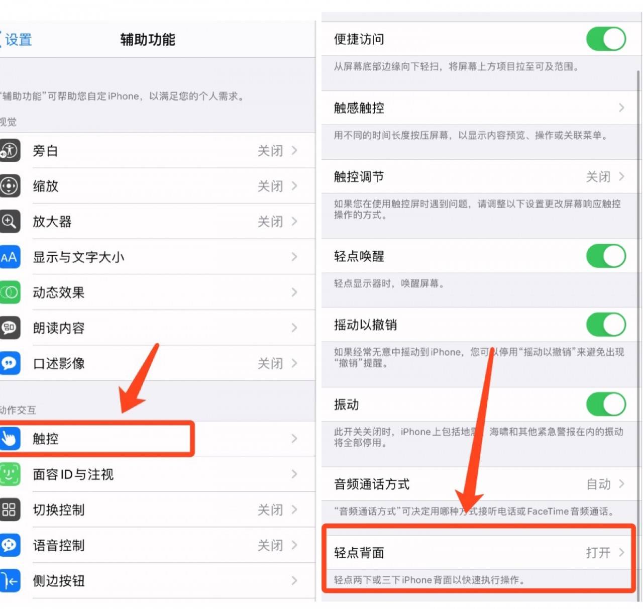Tap the green 面容 ID face icon
Screen dimensions: 643x609
click(10, 474)
